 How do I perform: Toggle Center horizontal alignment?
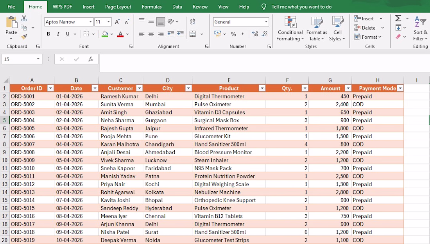pyautogui.click(x=151, y=34)
